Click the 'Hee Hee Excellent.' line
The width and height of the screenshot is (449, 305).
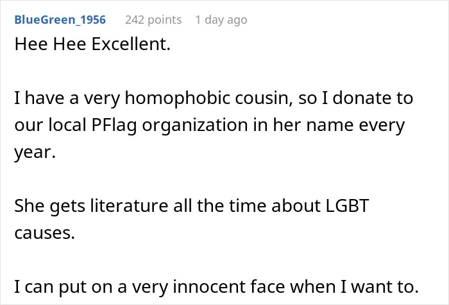pyautogui.click(x=92, y=44)
